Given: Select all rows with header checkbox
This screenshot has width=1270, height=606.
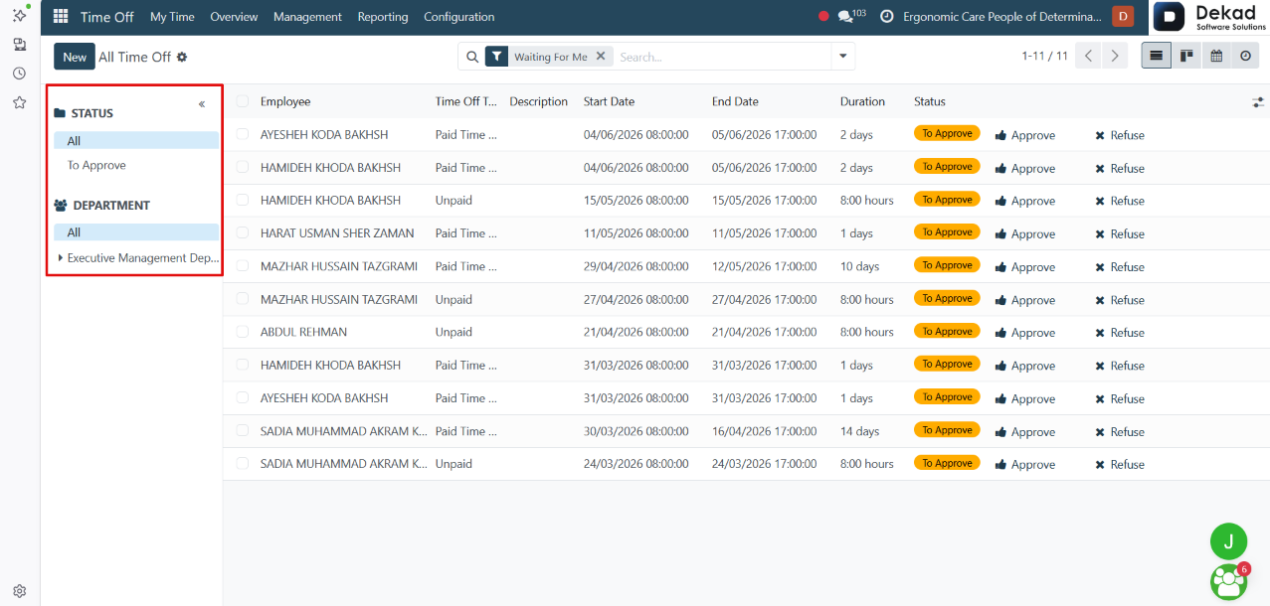Looking at the screenshot, I should 243,101.
